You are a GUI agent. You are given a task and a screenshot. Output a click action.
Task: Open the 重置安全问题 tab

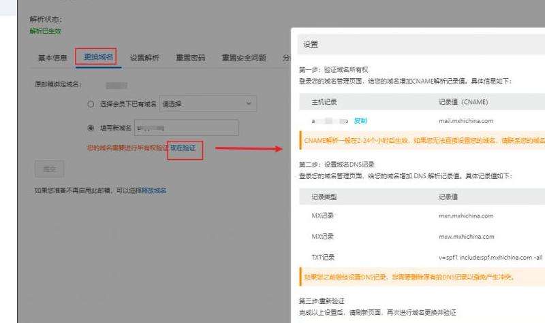(x=243, y=58)
